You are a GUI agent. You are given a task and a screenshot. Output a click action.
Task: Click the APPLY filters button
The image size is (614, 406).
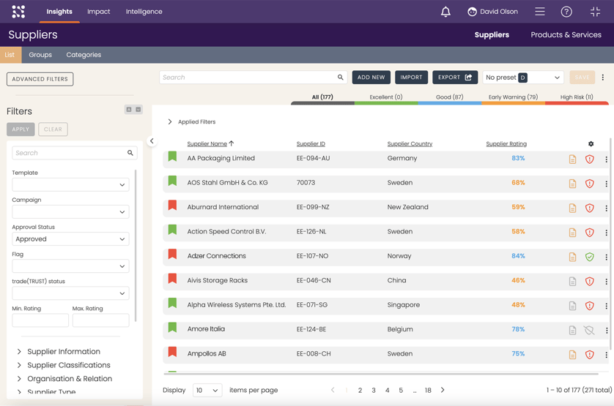tap(21, 129)
